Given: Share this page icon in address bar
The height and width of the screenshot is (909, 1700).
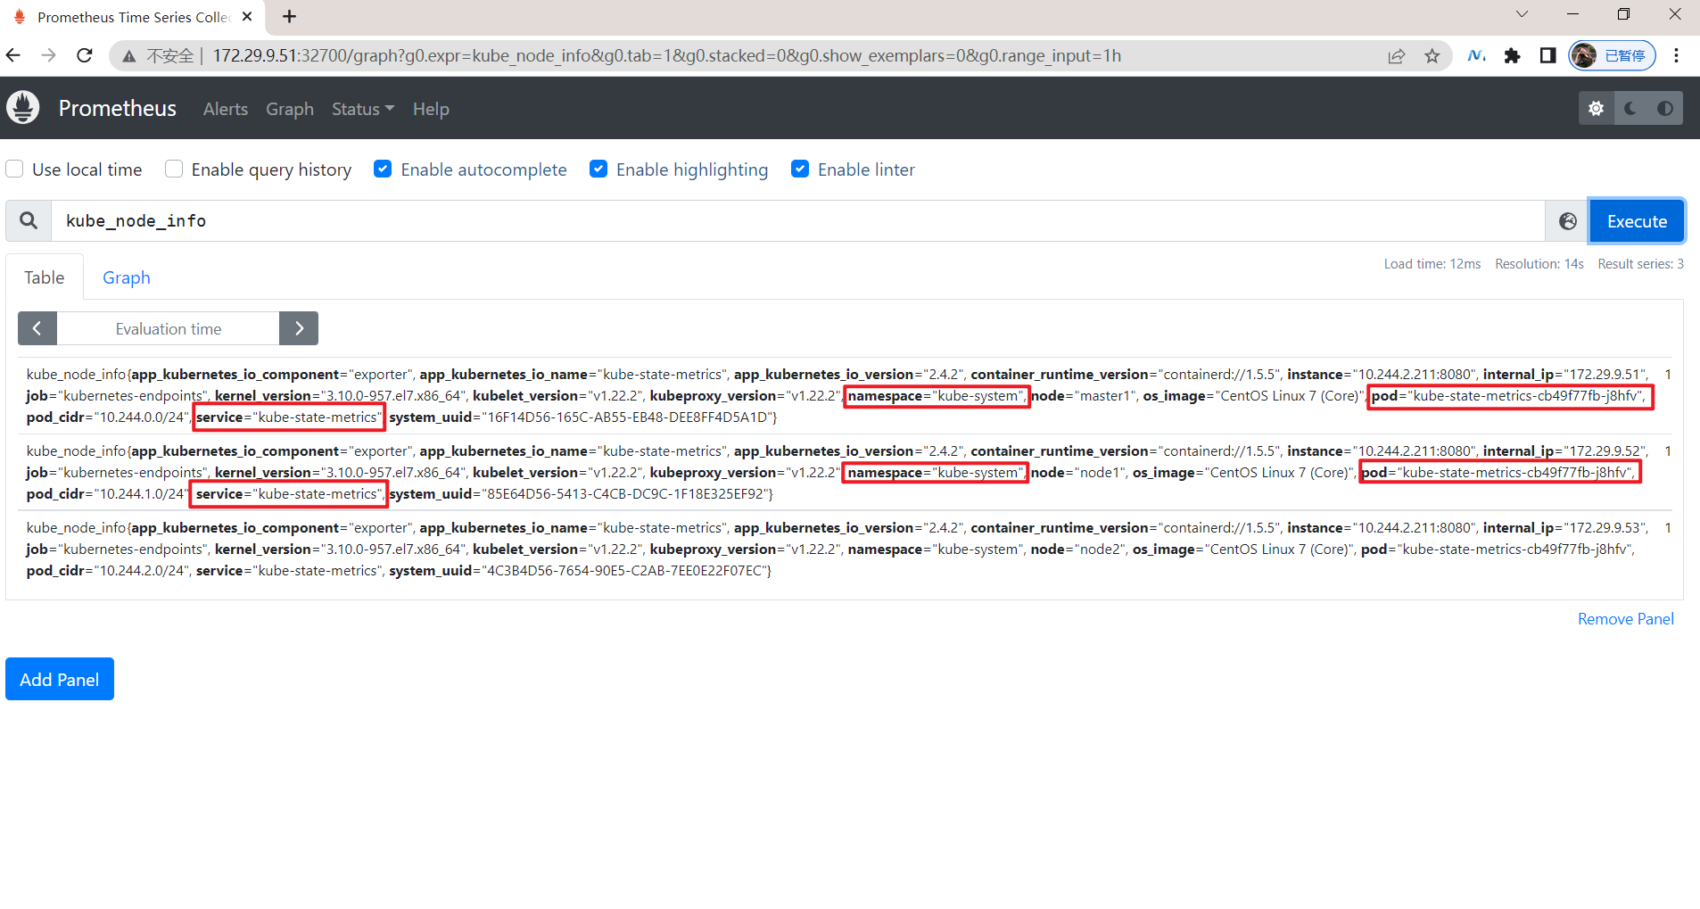Looking at the screenshot, I should [1397, 56].
